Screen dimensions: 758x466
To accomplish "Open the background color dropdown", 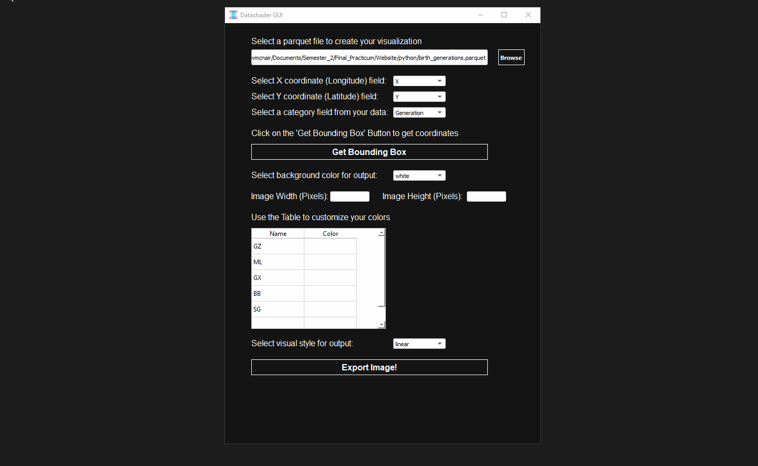I will click(419, 175).
